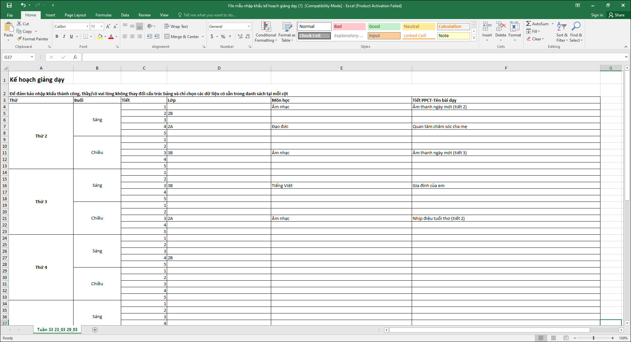Select the Good cell style
The height and width of the screenshot is (342, 631).
(384, 26)
